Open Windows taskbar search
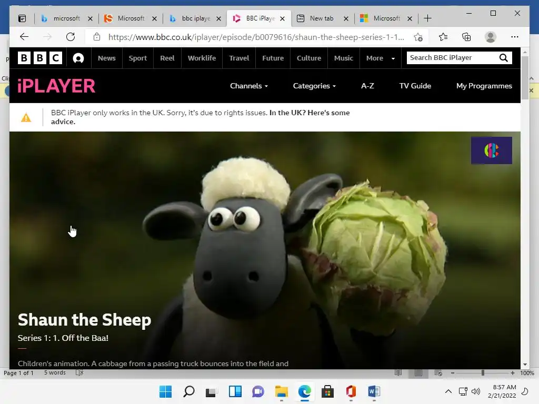539x404 pixels. [x=189, y=391]
